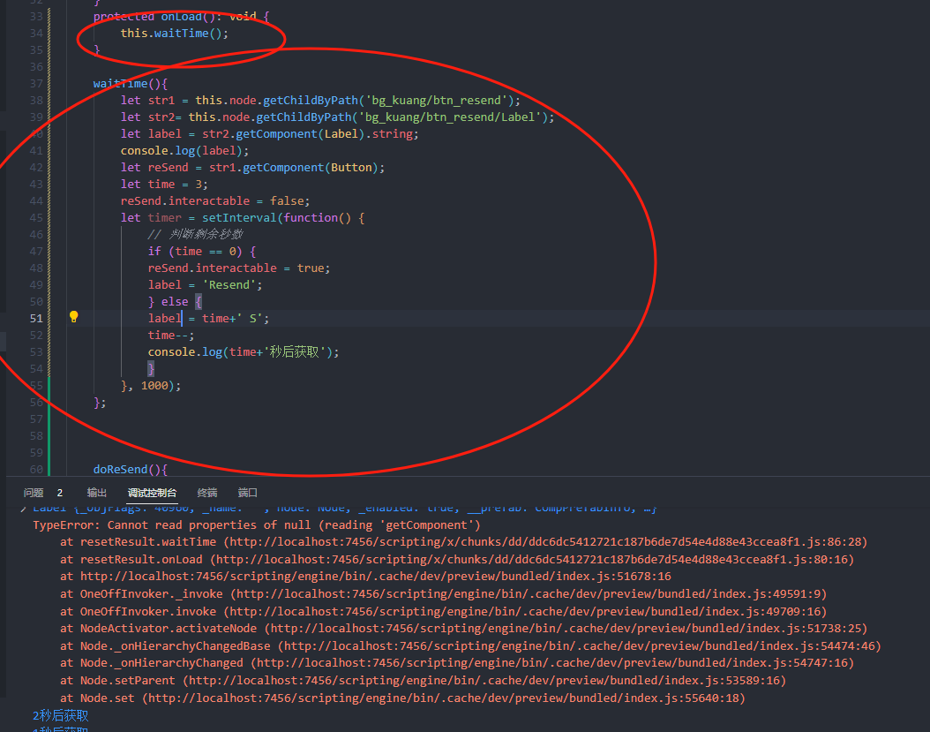Click line number 37 in the gutter
930x732 pixels.
coord(36,84)
